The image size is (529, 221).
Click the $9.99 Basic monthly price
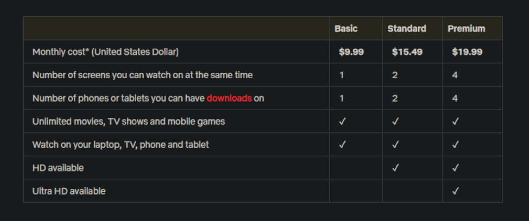click(x=351, y=52)
